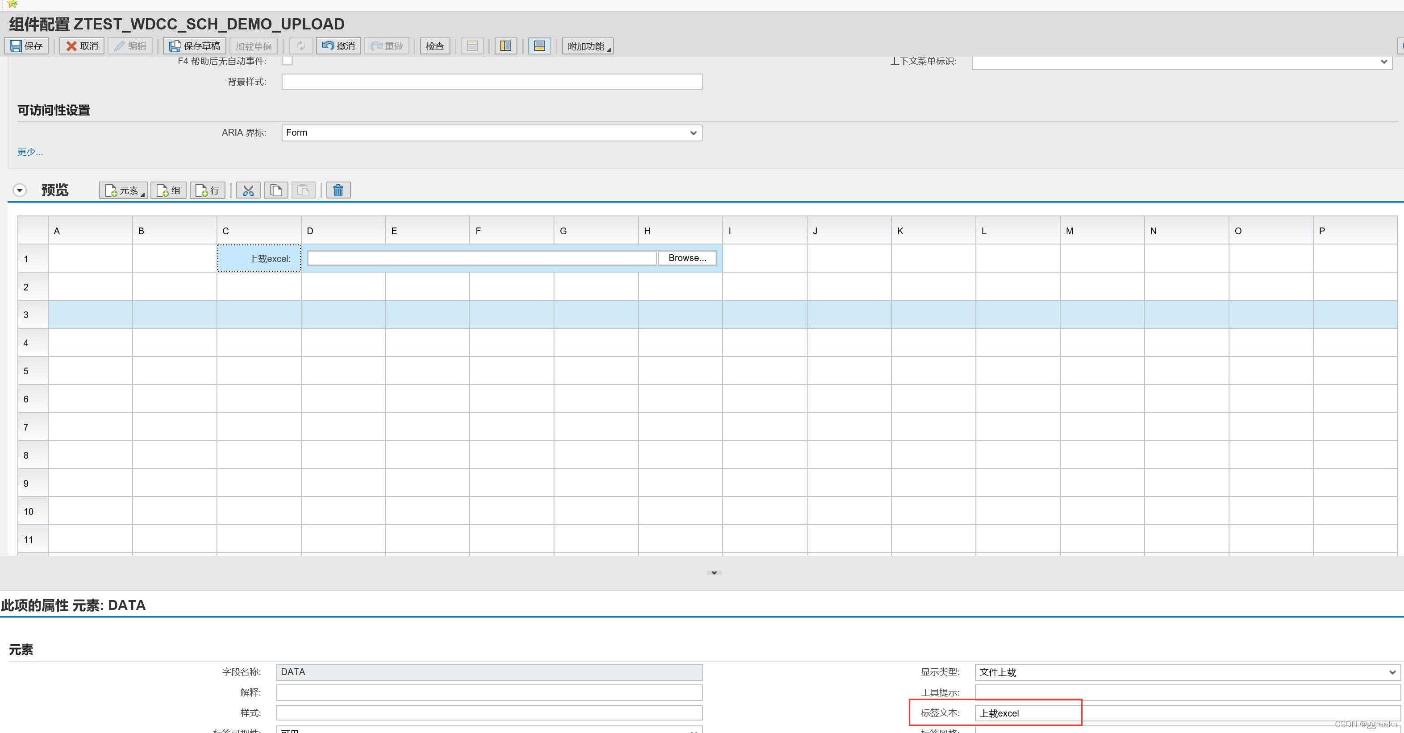1404x733 pixels.
Task: Select row header 7
Action: click(33, 427)
